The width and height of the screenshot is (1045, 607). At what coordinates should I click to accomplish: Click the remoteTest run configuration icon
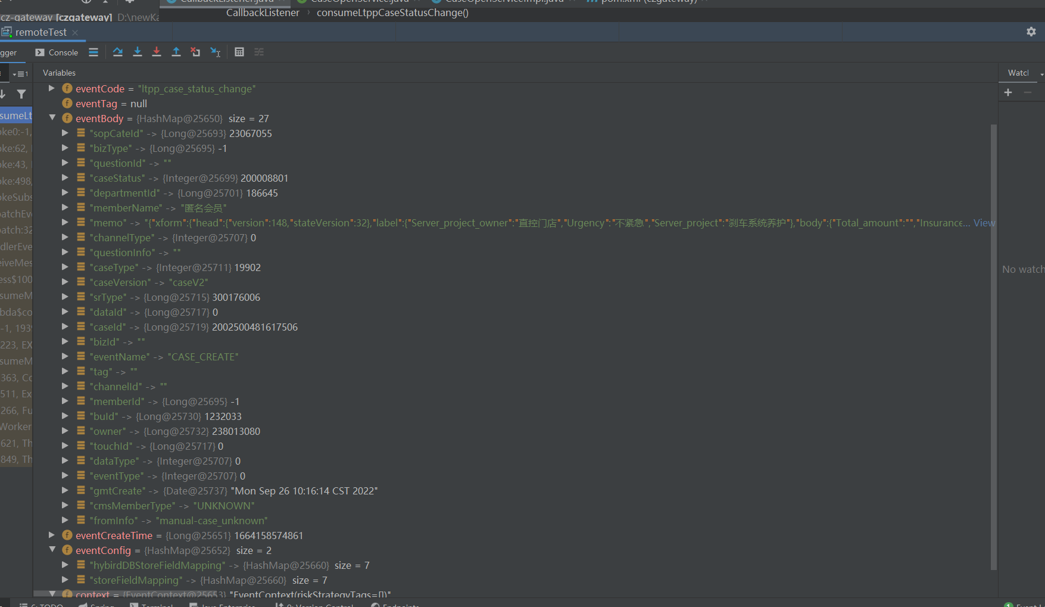7,32
